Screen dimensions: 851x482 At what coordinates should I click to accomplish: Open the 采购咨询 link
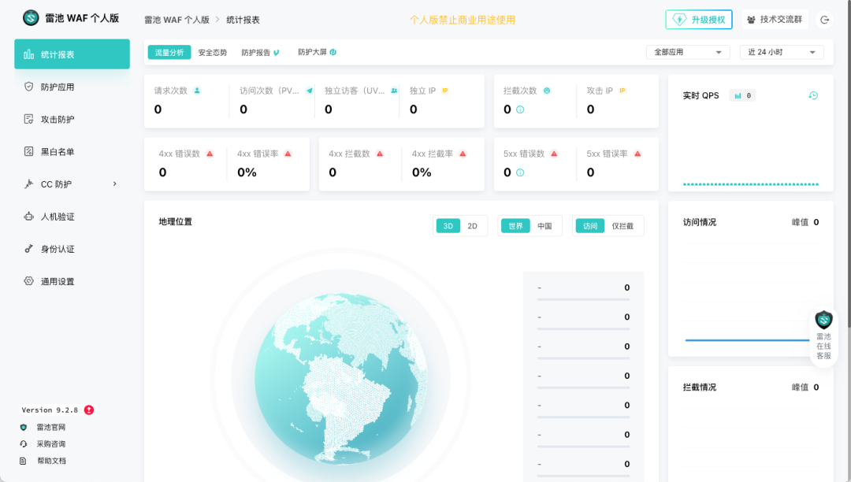(51, 444)
